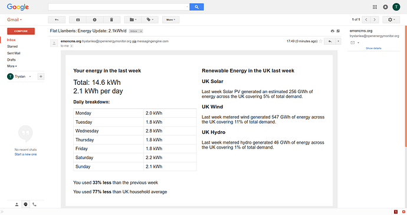Click the expand arrows at bottom left corner
407x215 pixels.
tap(2, 212)
